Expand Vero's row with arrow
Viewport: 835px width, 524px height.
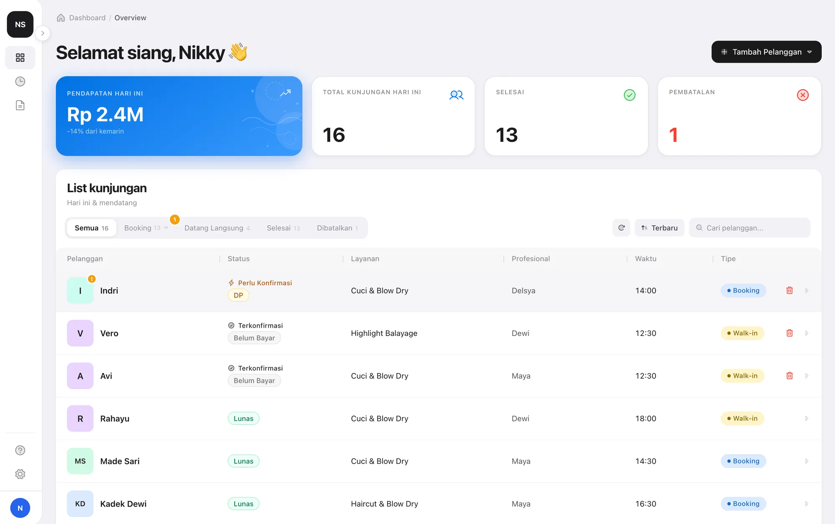(x=807, y=333)
